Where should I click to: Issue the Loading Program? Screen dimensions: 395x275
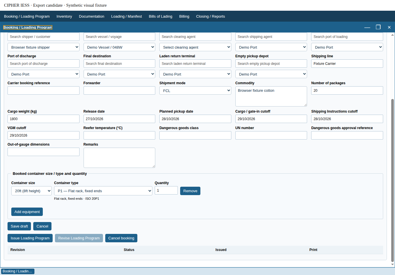[x=30, y=238]
